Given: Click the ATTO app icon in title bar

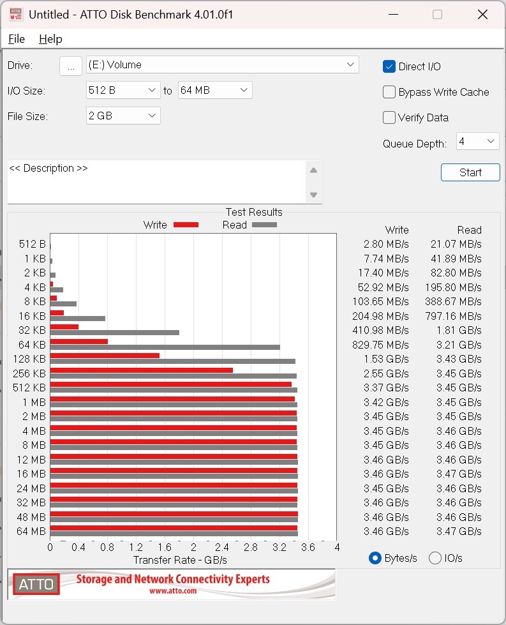Looking at the screenshot, I should [15, 14].
